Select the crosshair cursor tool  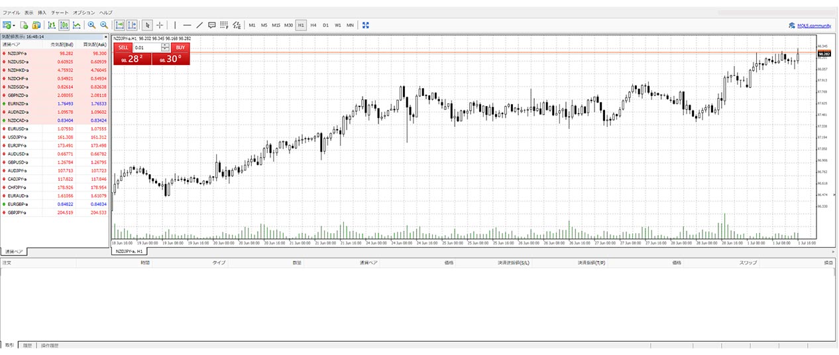coord(160,25)
